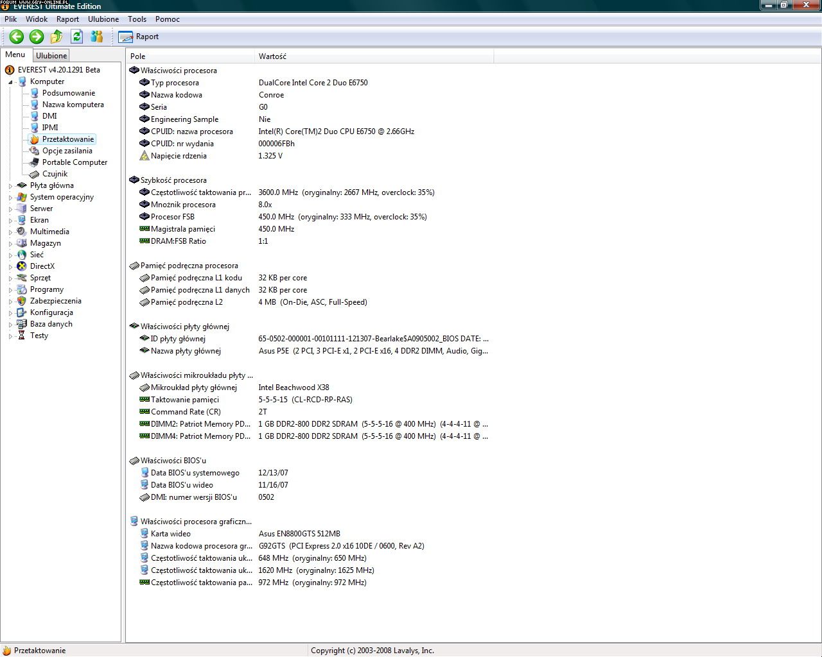Open the Raport toolbar button
Image resolution: width=822 pixels, height=657 pixels.
coord(139,37)
